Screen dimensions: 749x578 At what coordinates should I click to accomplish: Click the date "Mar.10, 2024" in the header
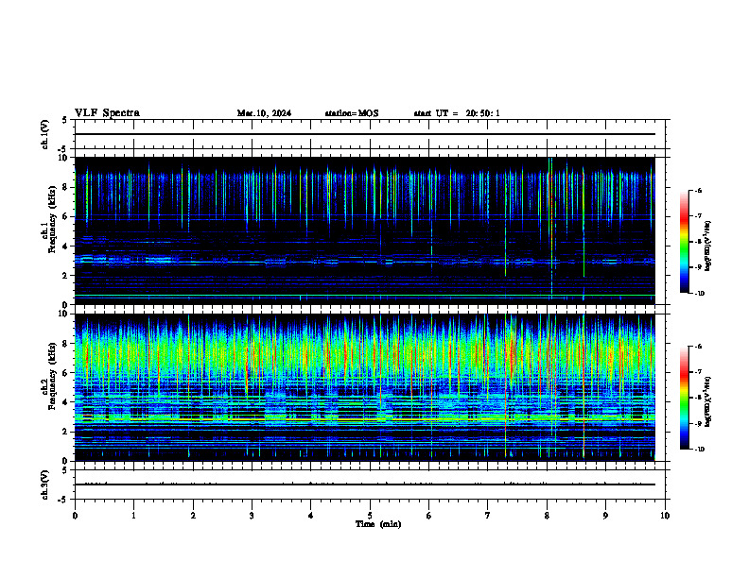click(264, 113)
